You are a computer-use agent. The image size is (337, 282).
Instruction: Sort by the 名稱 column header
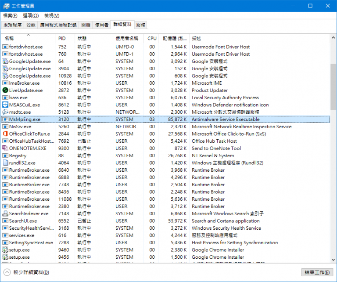coord(29,38)
